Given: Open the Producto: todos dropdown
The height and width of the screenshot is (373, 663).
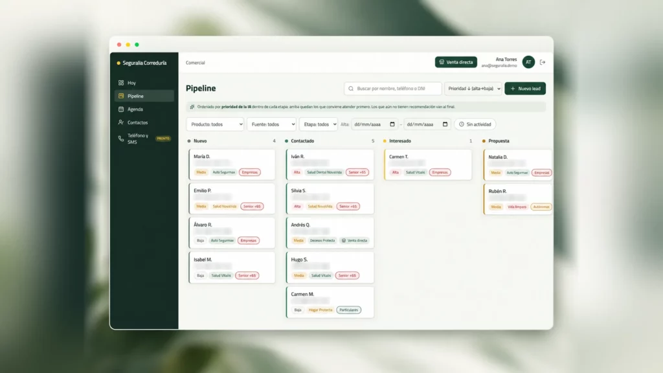Looking at the screenshot, I should (215, 124).
